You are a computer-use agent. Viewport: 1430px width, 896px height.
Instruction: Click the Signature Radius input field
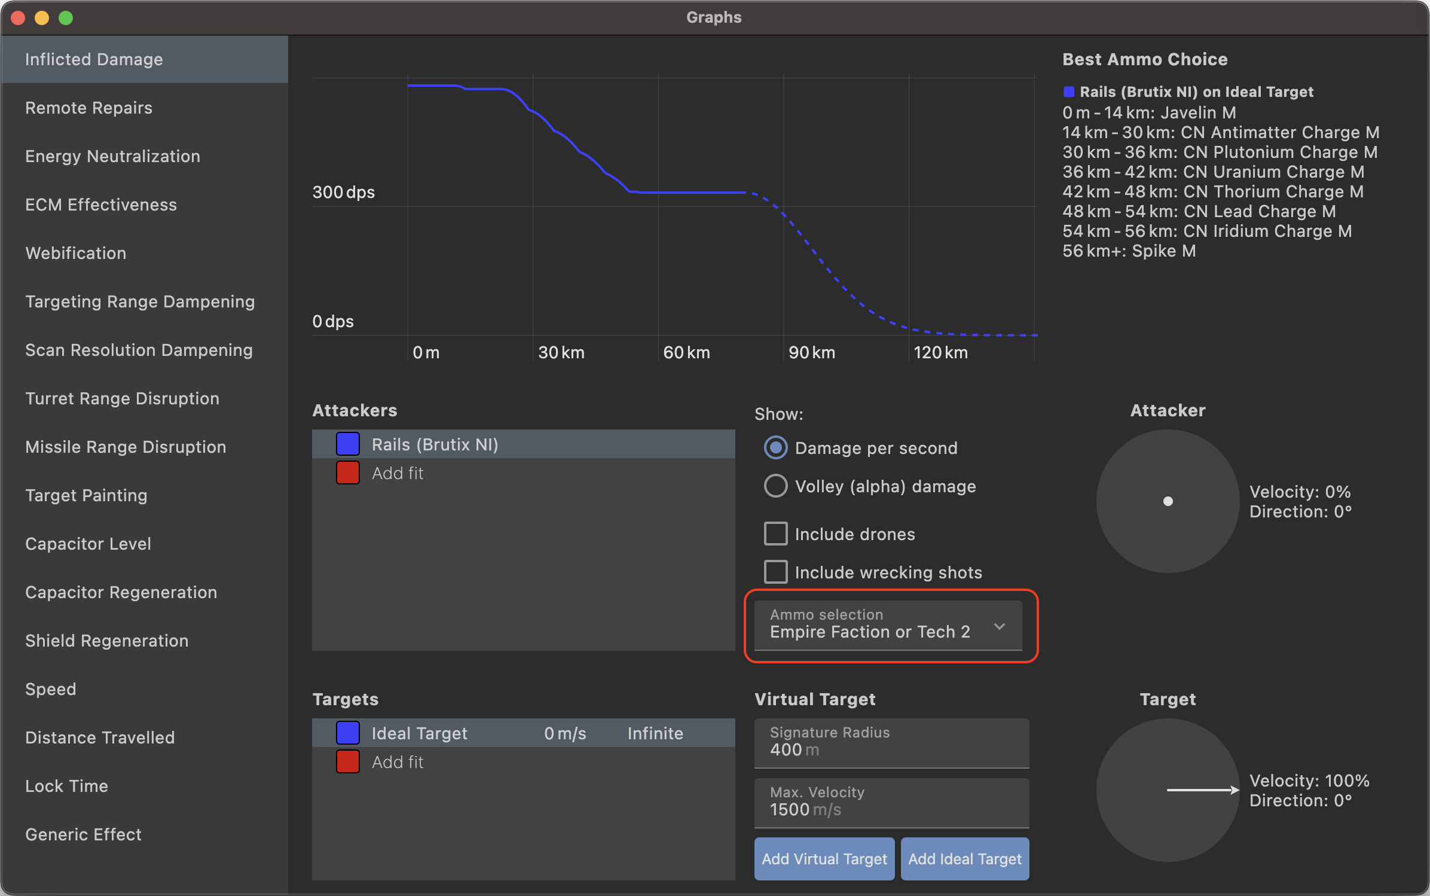click(891, 743)
